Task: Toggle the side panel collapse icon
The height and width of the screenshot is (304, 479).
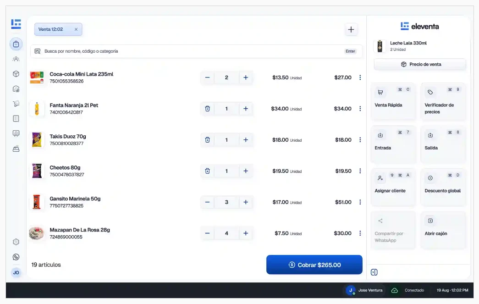Action: (374, 272)
